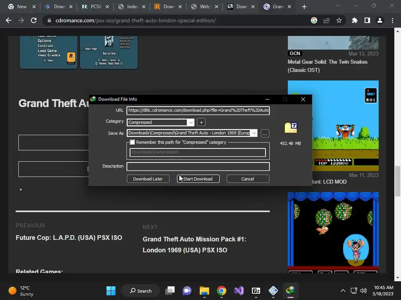Viewport: 401px width, 300px height.
Task: Open Chrome three-dot menu
Action: pyautogui.click(x=392, y=20)
